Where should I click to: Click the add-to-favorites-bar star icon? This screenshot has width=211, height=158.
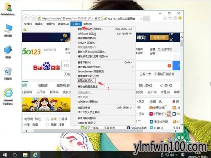[x=25, y=30]
